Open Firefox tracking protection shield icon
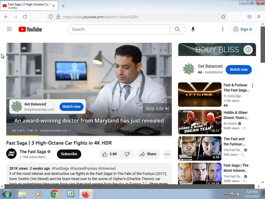The image size is (265, 199). pyautogui.click(x=51, y=17)
